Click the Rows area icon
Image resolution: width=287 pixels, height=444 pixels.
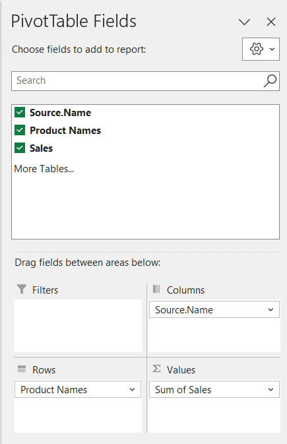click(22, 369)
